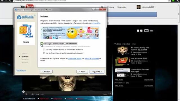180x101 pixels.
Task: Enter fullscreen on the video player
Action: 110,94
